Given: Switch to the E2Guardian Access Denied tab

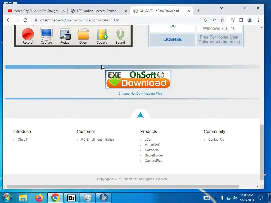Looking at the screenshot, I should click(x=97, y=11).
